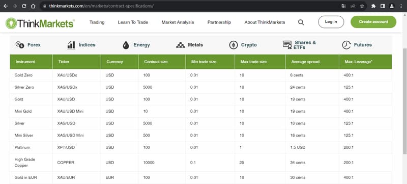This screenshot has width=407, height=184.
Task: Click the Energy oil drop icon
Action: click(126, 45)
